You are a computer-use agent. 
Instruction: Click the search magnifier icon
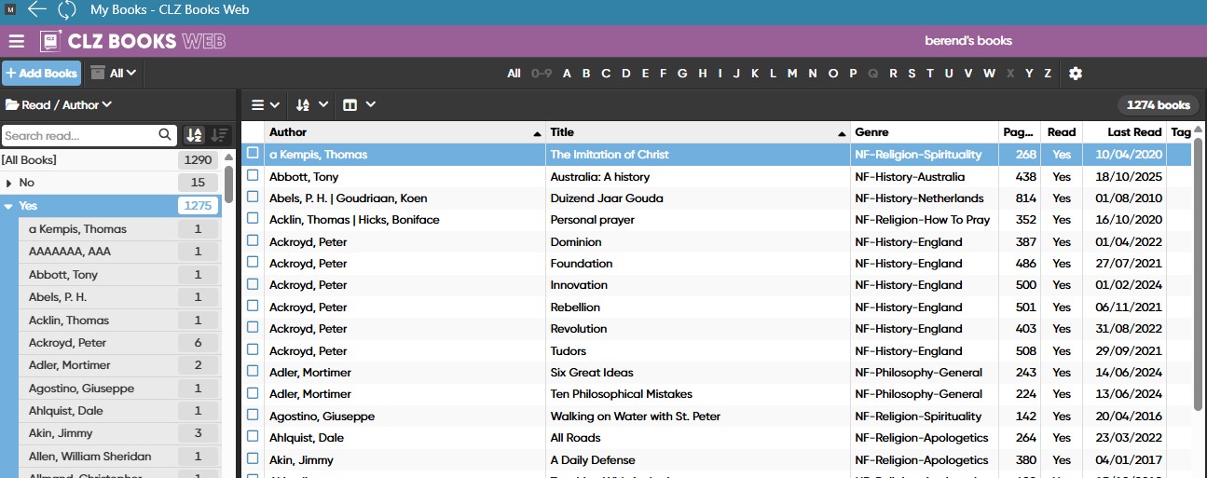coord(165,135)
